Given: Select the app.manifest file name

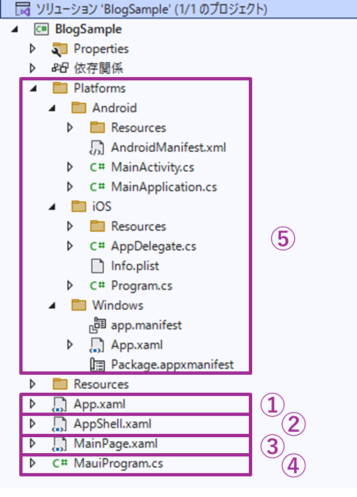Looking at the screenshot, I should [x=146, y=326].
